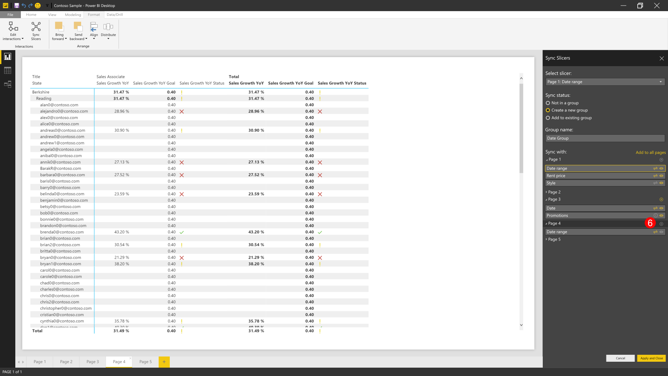Open the Modeling ribbon tab
This screenshot has width=668, height=376.
(73, 15)
